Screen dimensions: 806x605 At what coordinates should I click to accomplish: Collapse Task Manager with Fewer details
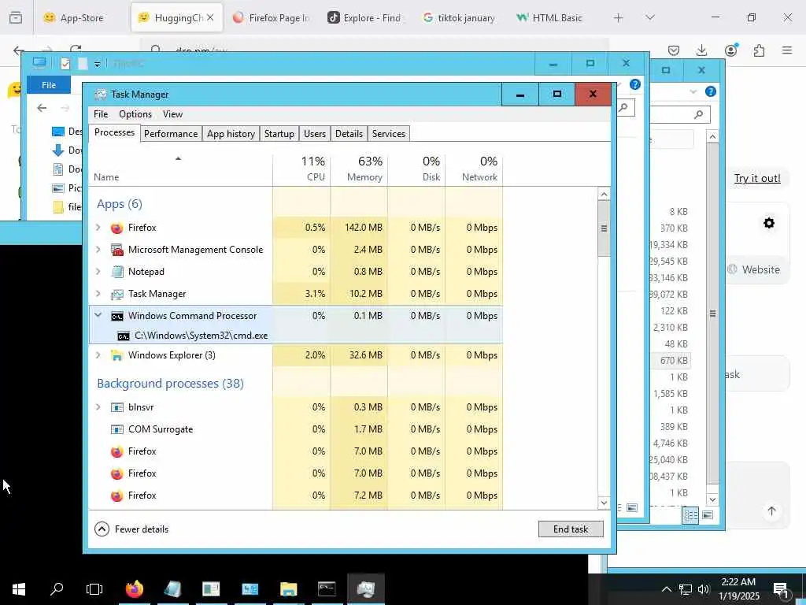(x=131, y=529)
